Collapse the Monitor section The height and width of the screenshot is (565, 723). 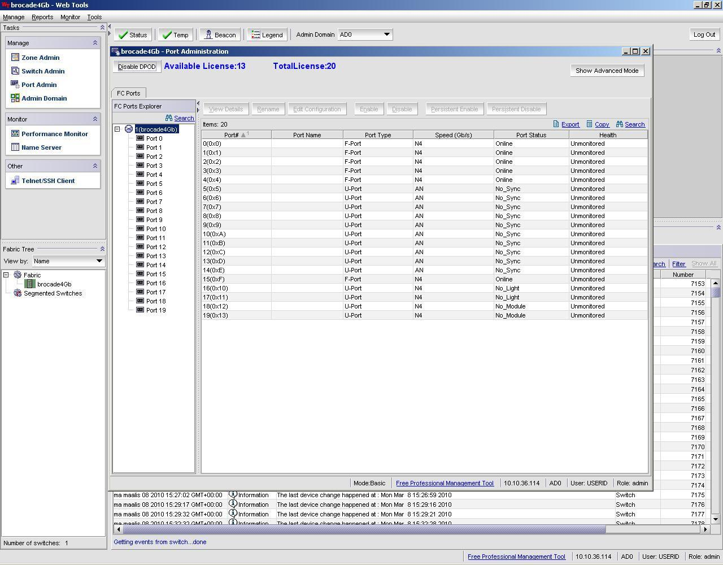[95, 119]
